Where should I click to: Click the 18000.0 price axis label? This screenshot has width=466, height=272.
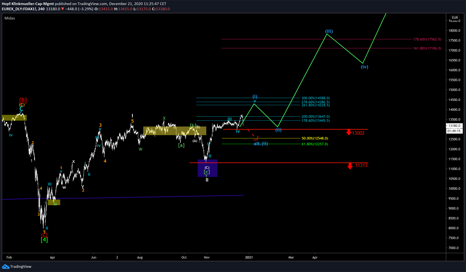454,31
